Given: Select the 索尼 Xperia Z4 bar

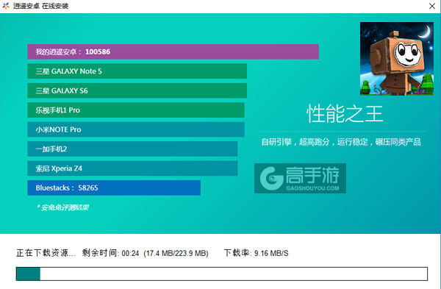Looking at the screenshot, I should (x=132, y=168).
